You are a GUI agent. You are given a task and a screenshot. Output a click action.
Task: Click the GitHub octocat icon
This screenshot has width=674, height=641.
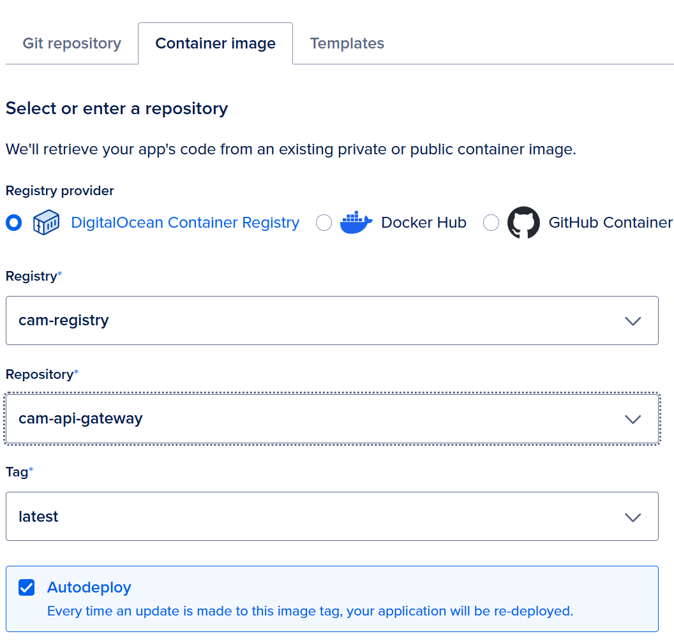(x=523, y=223)
